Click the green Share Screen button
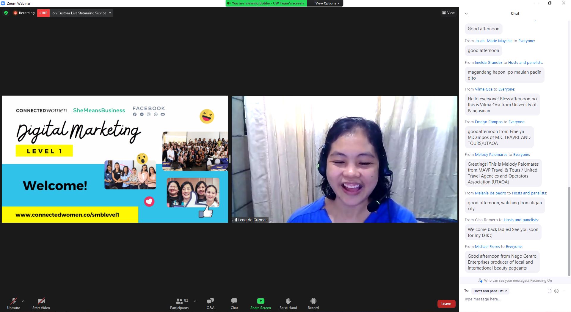 261,303
